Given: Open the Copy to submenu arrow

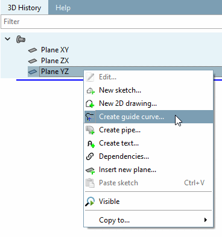Looking at the screenshot, I should pyautogui.click(x=205, y=220).
